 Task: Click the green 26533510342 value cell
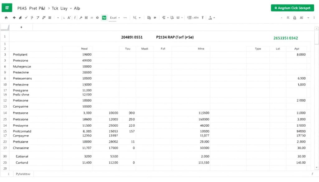pos(285,38)
